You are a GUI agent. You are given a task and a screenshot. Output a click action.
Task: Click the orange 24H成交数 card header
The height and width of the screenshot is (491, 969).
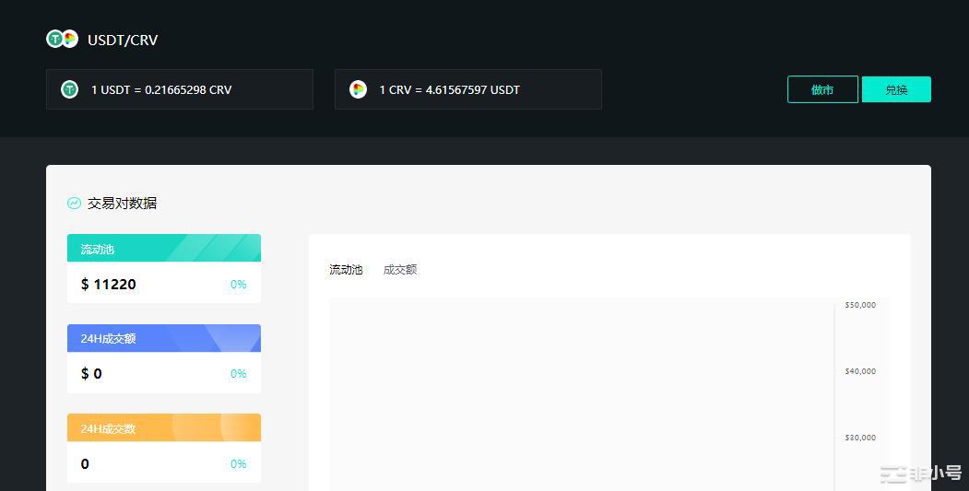164,428
